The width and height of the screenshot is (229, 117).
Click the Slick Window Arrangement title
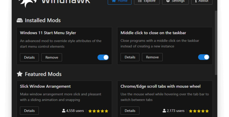(45, 86)
